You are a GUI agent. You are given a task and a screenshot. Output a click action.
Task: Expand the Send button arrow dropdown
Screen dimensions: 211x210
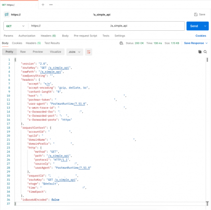(x=205, y=26)
